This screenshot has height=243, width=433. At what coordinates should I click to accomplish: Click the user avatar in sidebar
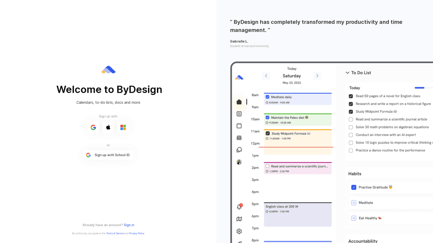(239, 162)
